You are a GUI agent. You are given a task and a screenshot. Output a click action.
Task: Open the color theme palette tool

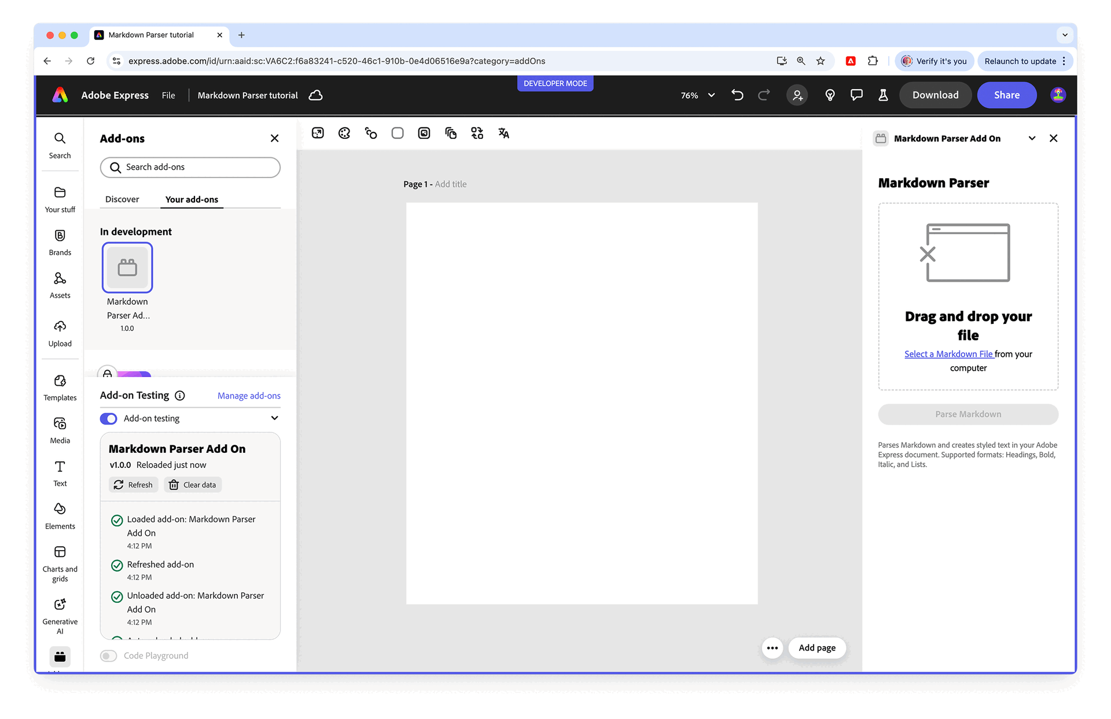[344, 133]
